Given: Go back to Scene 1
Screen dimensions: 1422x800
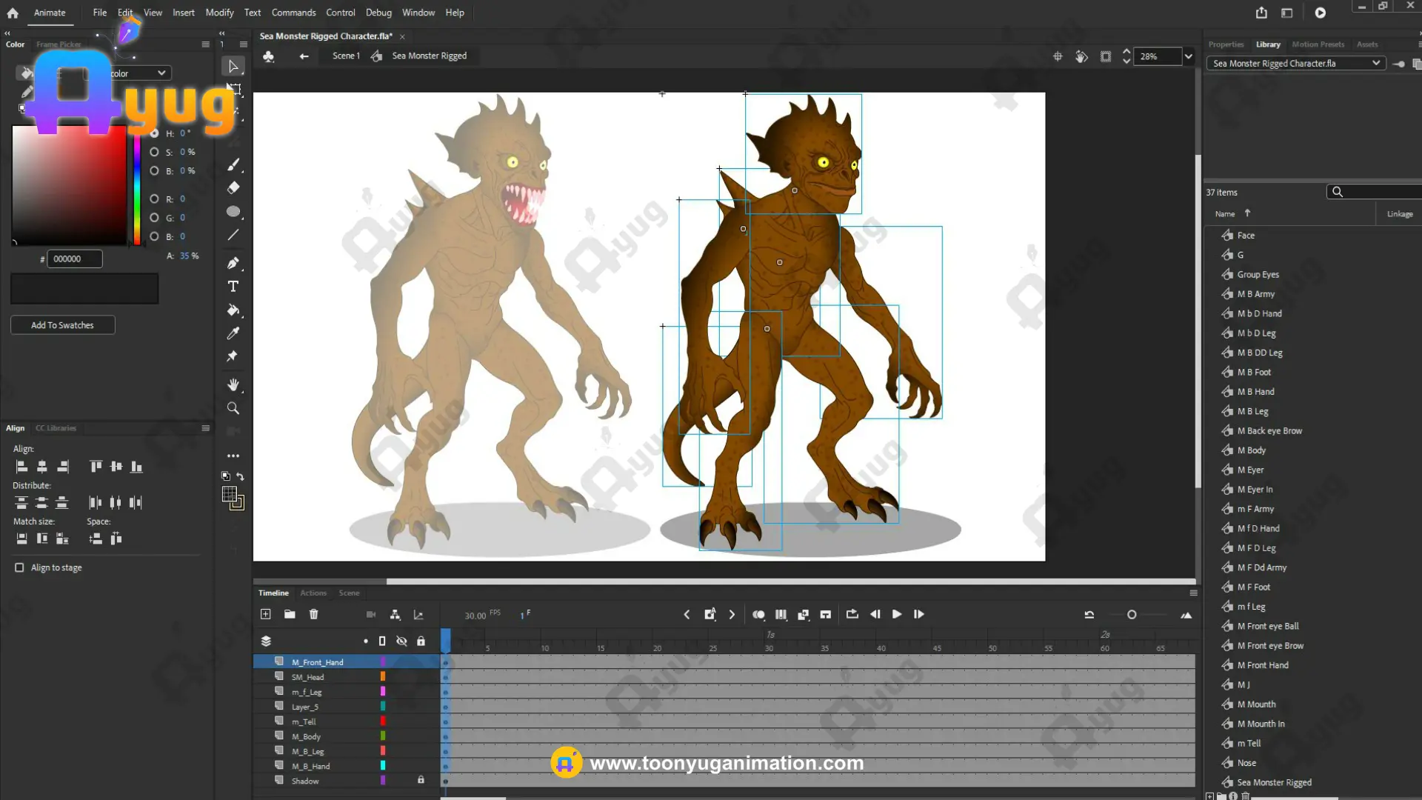Looking at the screenshot, I should click(345, 56).
